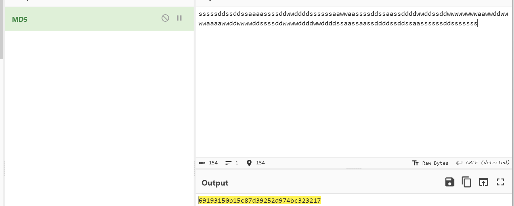Grab the input/output splitter handle

pyautogui.click(x=354, y=169)
